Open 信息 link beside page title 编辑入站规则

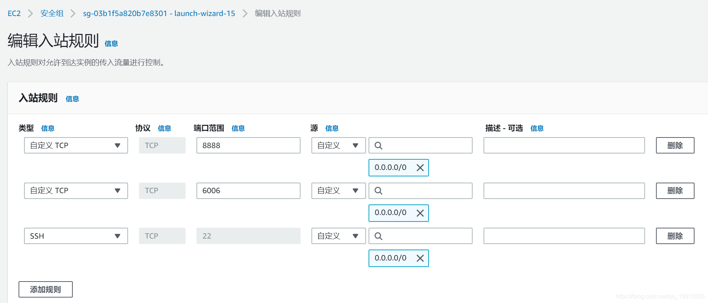(111, 44)
